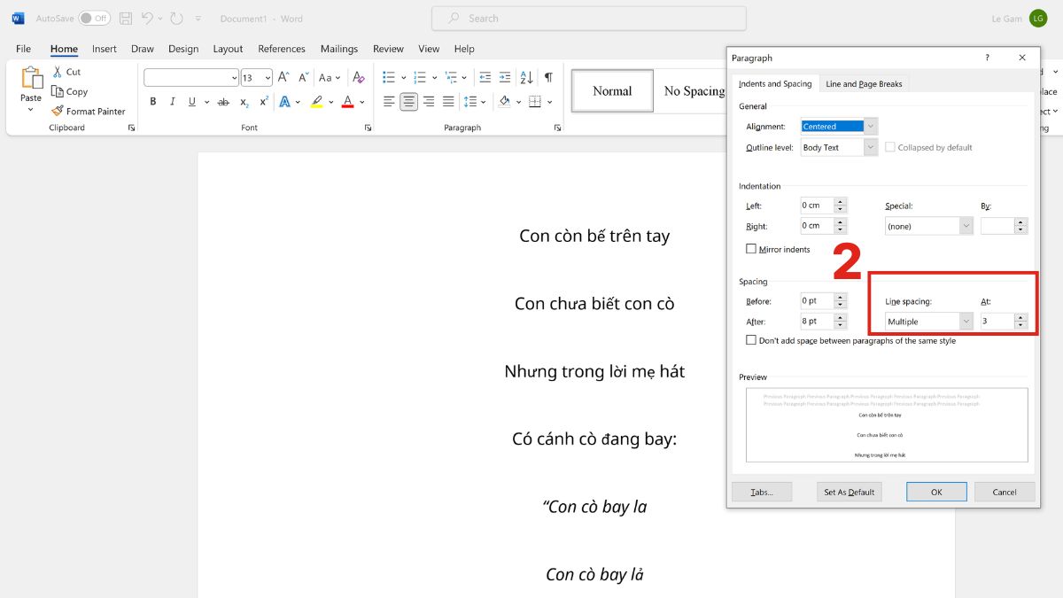This screenshot has width=1063, height=598.
Task: Switch to Line and Page Breaks tab
Action: click(864, 84)
